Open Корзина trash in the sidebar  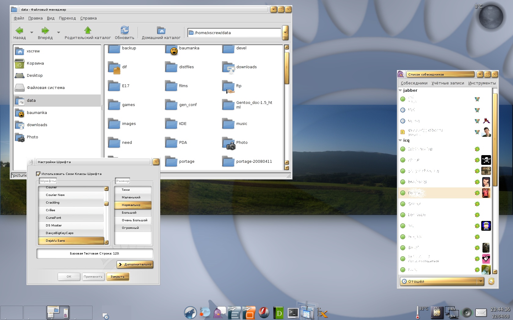point(57,63)
